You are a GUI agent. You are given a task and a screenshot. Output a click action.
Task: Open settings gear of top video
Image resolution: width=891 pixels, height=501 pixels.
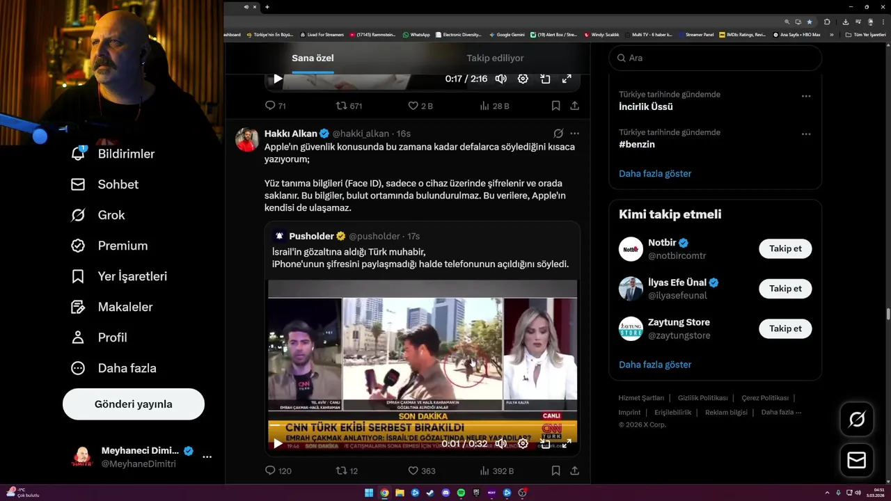click(523, 79)
